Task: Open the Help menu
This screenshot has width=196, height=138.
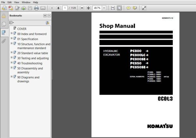Action: 36,2
